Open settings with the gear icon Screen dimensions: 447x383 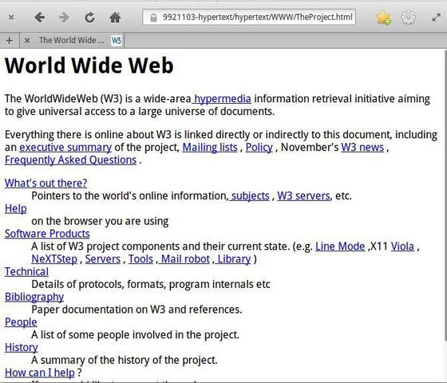408,18
